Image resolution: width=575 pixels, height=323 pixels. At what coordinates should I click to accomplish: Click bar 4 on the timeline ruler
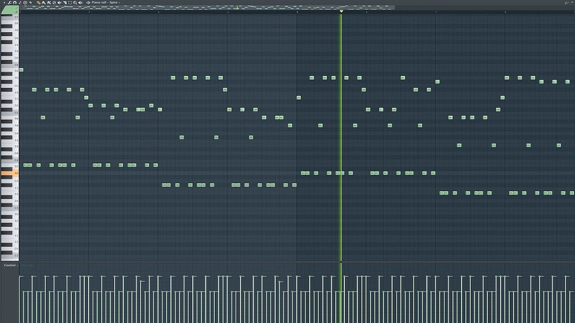[228, 12]
